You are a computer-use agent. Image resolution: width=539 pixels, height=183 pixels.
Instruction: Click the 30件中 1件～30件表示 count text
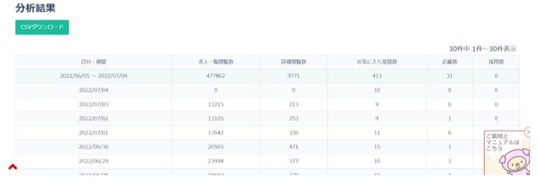coord(482,49)
